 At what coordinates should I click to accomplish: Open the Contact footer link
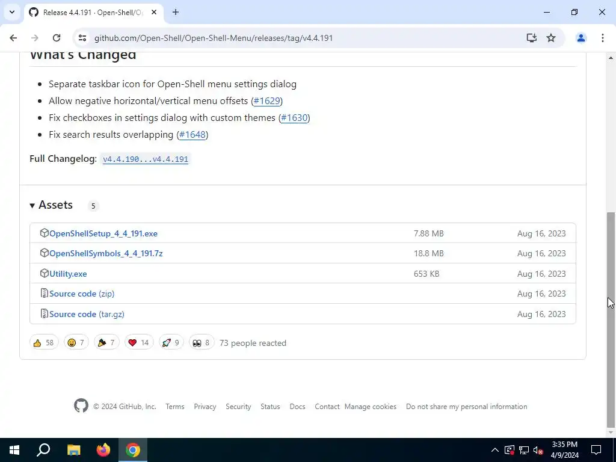327,407
